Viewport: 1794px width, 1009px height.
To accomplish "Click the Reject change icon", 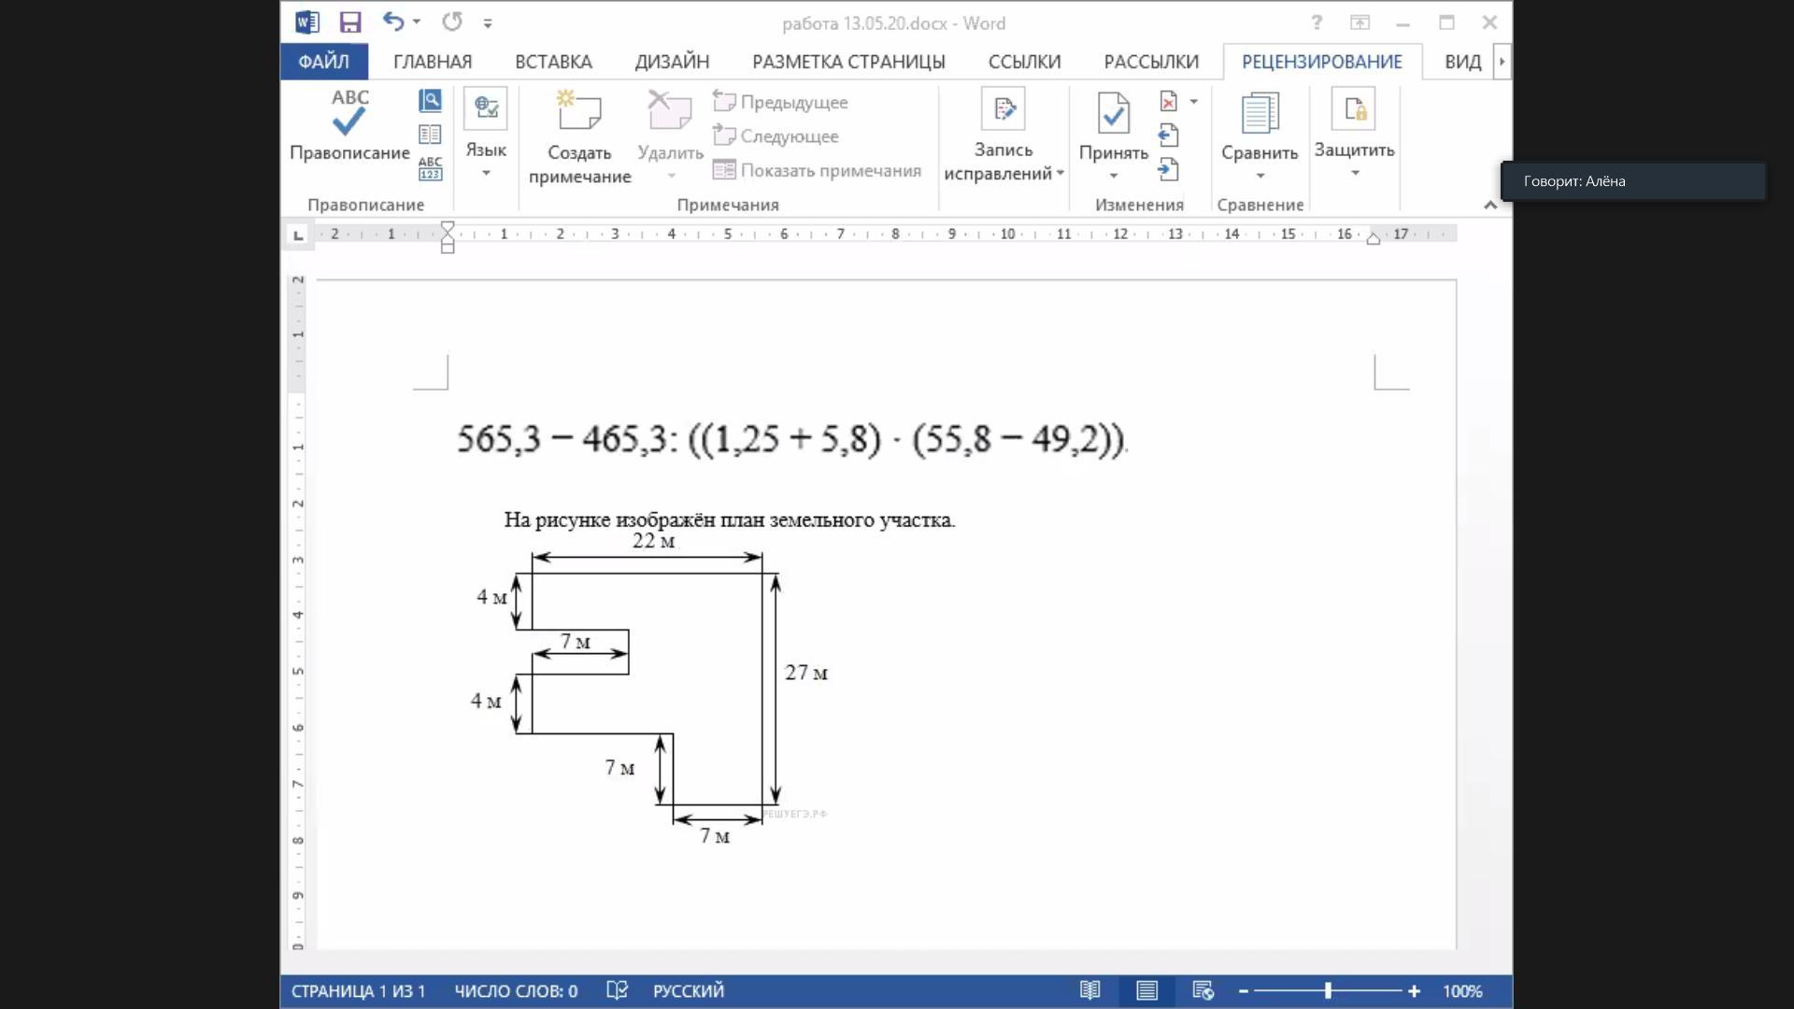I will [1169, 101].
